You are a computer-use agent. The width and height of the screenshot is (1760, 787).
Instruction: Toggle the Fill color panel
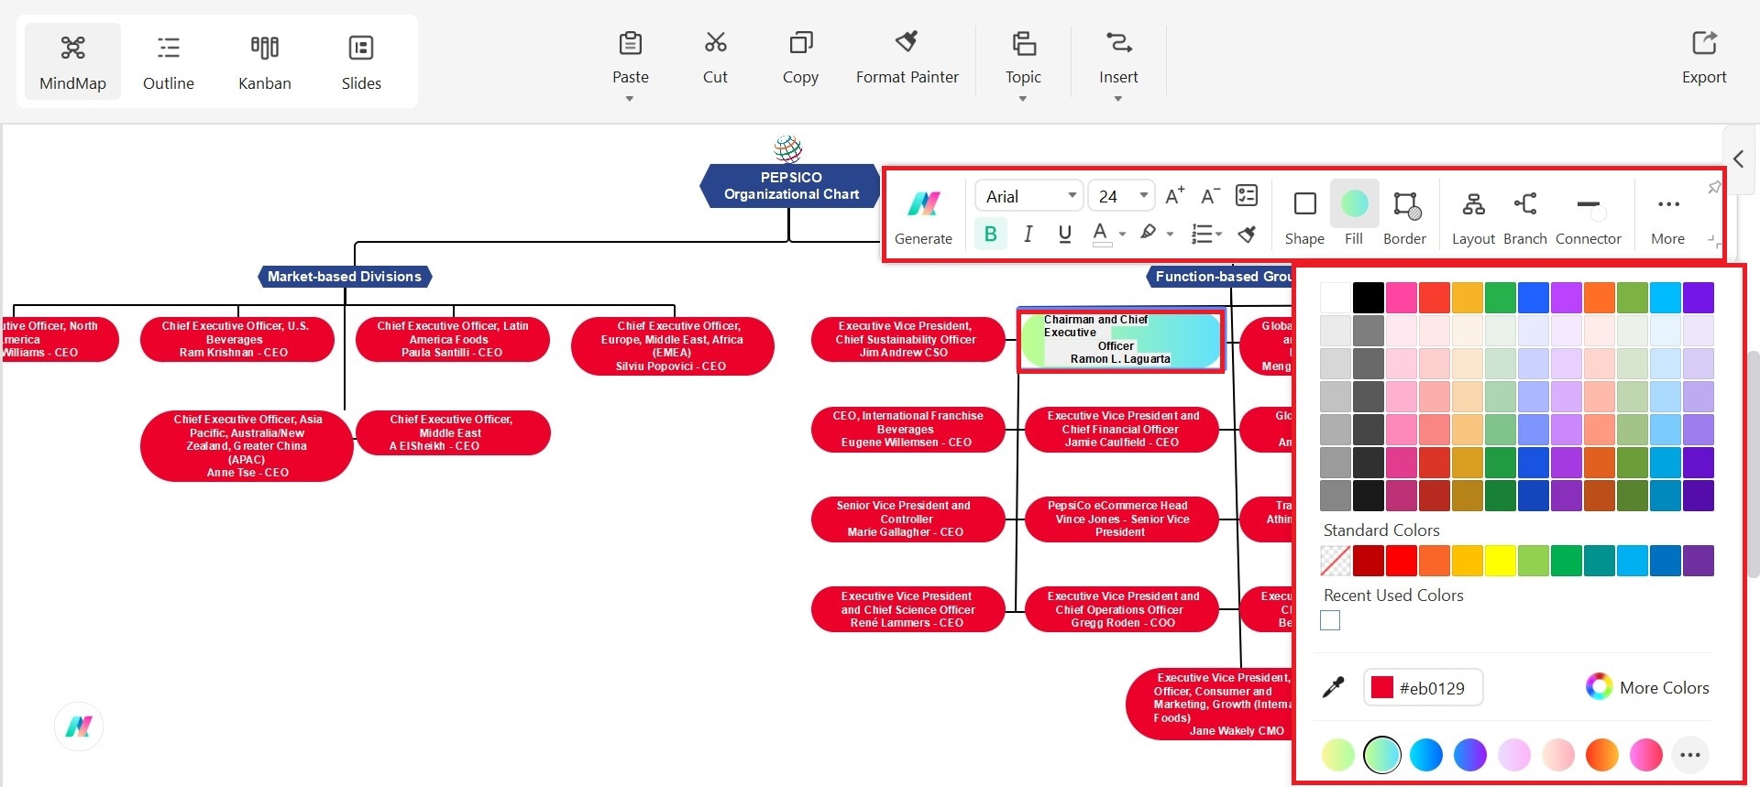click(x=1354, y=216)
